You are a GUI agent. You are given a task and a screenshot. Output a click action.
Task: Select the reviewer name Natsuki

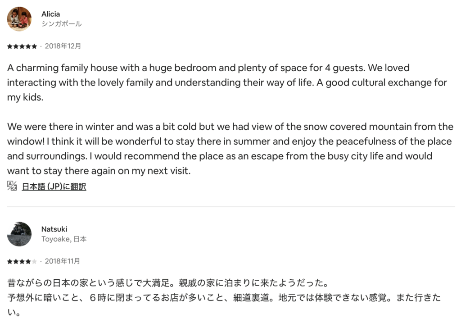54,229
